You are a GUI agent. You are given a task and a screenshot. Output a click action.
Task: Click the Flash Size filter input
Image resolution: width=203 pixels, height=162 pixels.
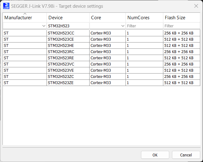pyautogui.click(x=182, y=26)
